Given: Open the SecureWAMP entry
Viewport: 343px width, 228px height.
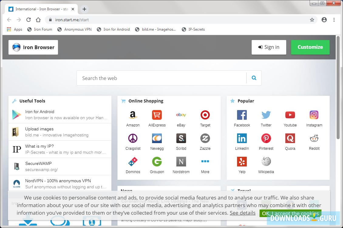Looking at the screenshot, I should (60, 166).
